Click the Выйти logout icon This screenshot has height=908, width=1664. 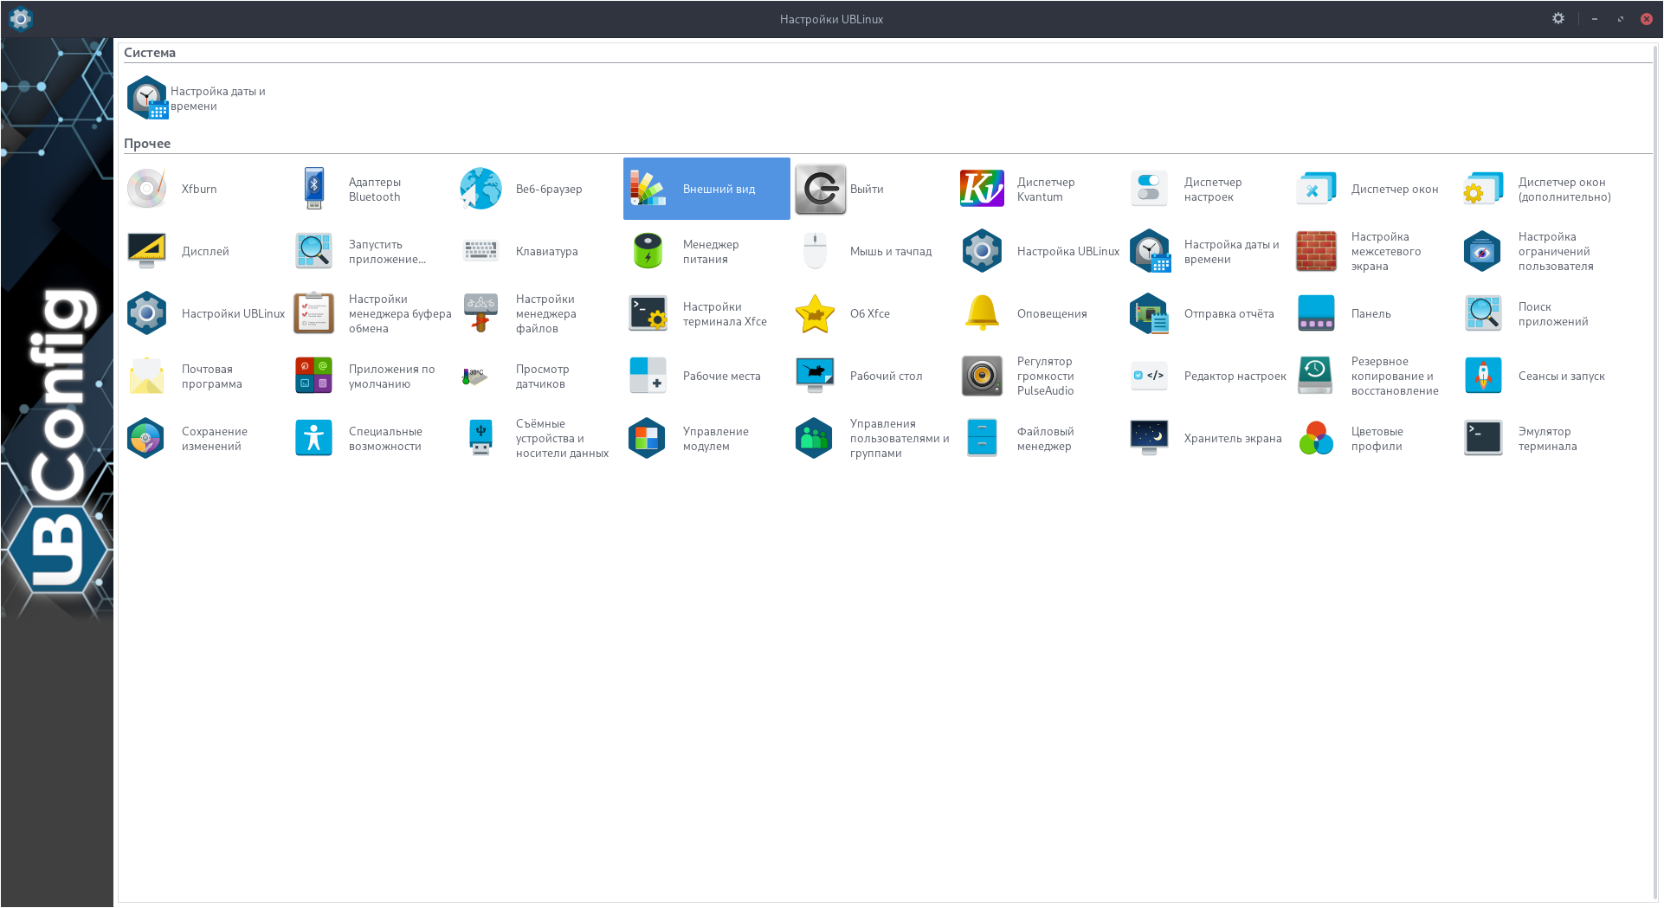[x=821, y=189]
